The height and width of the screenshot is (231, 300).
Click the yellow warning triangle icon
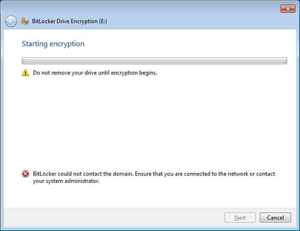[25, 73]
